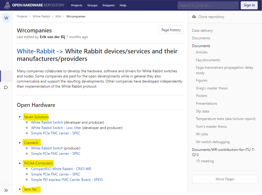This screenshot has width=262, height=195.
Task: Open Simple PCIe FMC carrier - SPEC under INCAA Computers
Action: [x=56, y=174]
